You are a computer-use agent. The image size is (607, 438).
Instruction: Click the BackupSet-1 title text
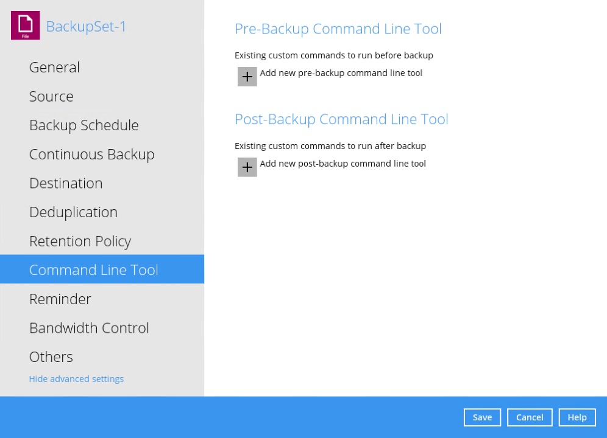click(86, 26)
